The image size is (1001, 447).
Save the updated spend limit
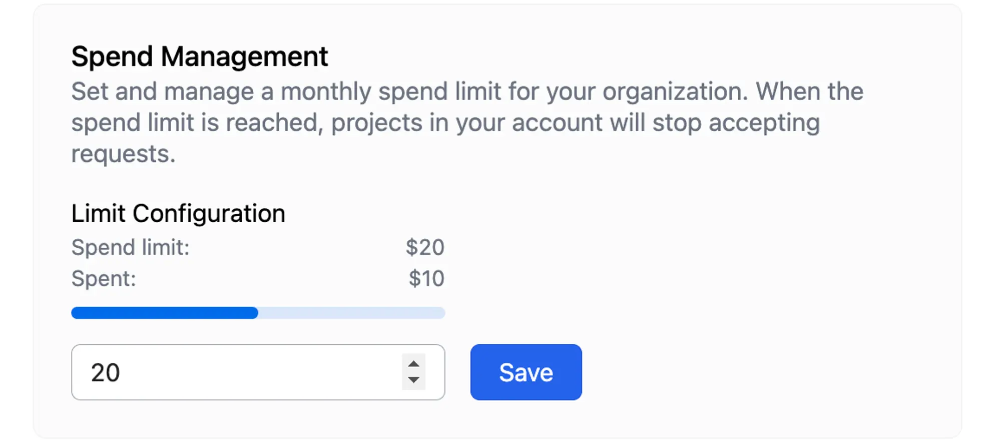(x=526, y=371)
